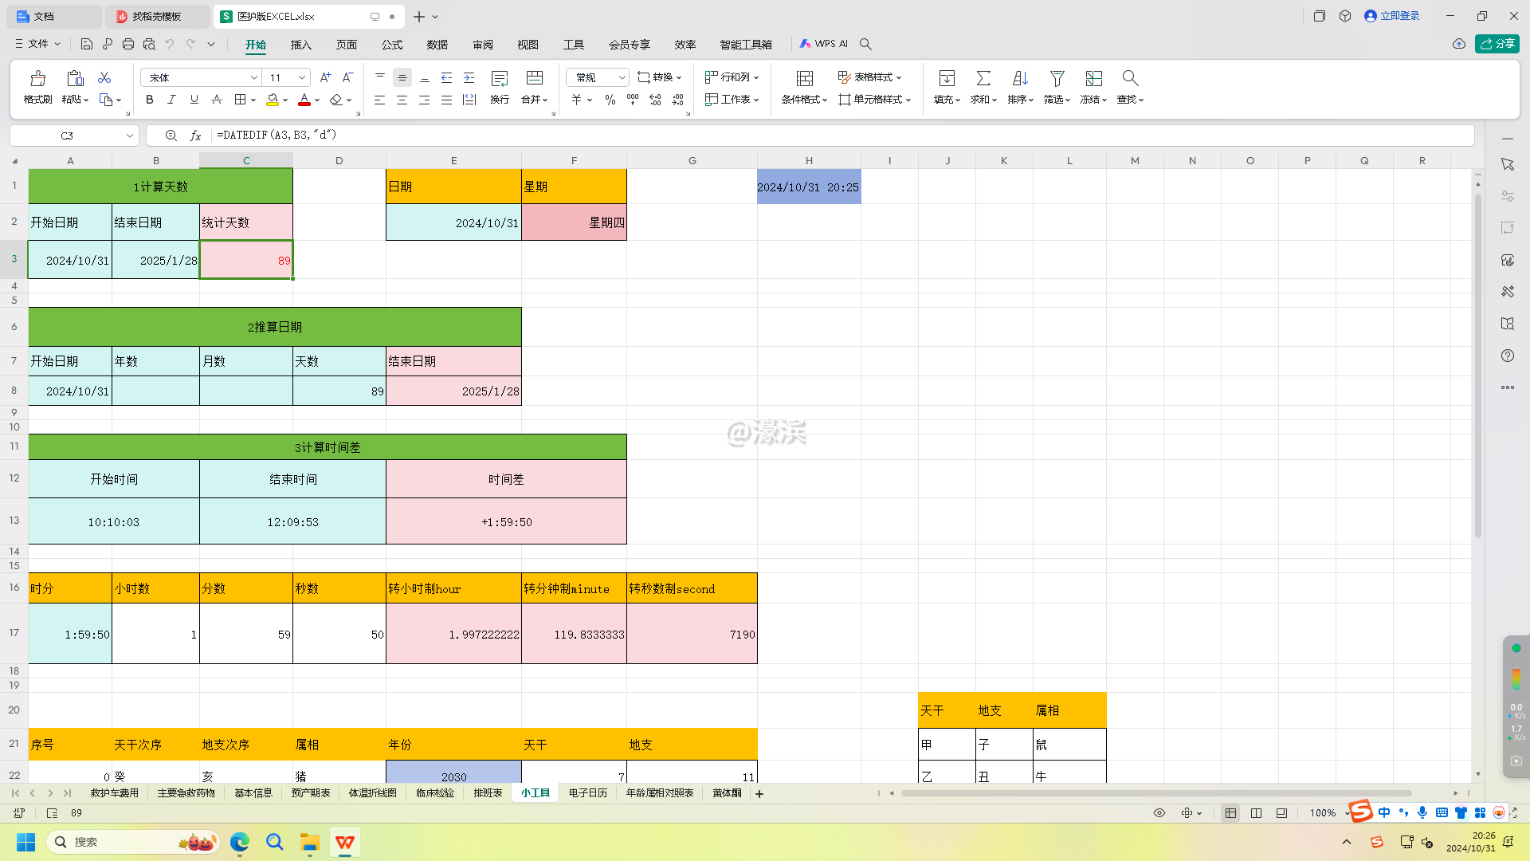
Task: Decrease font size with the A- icon
Action: (x=347, y=77)
